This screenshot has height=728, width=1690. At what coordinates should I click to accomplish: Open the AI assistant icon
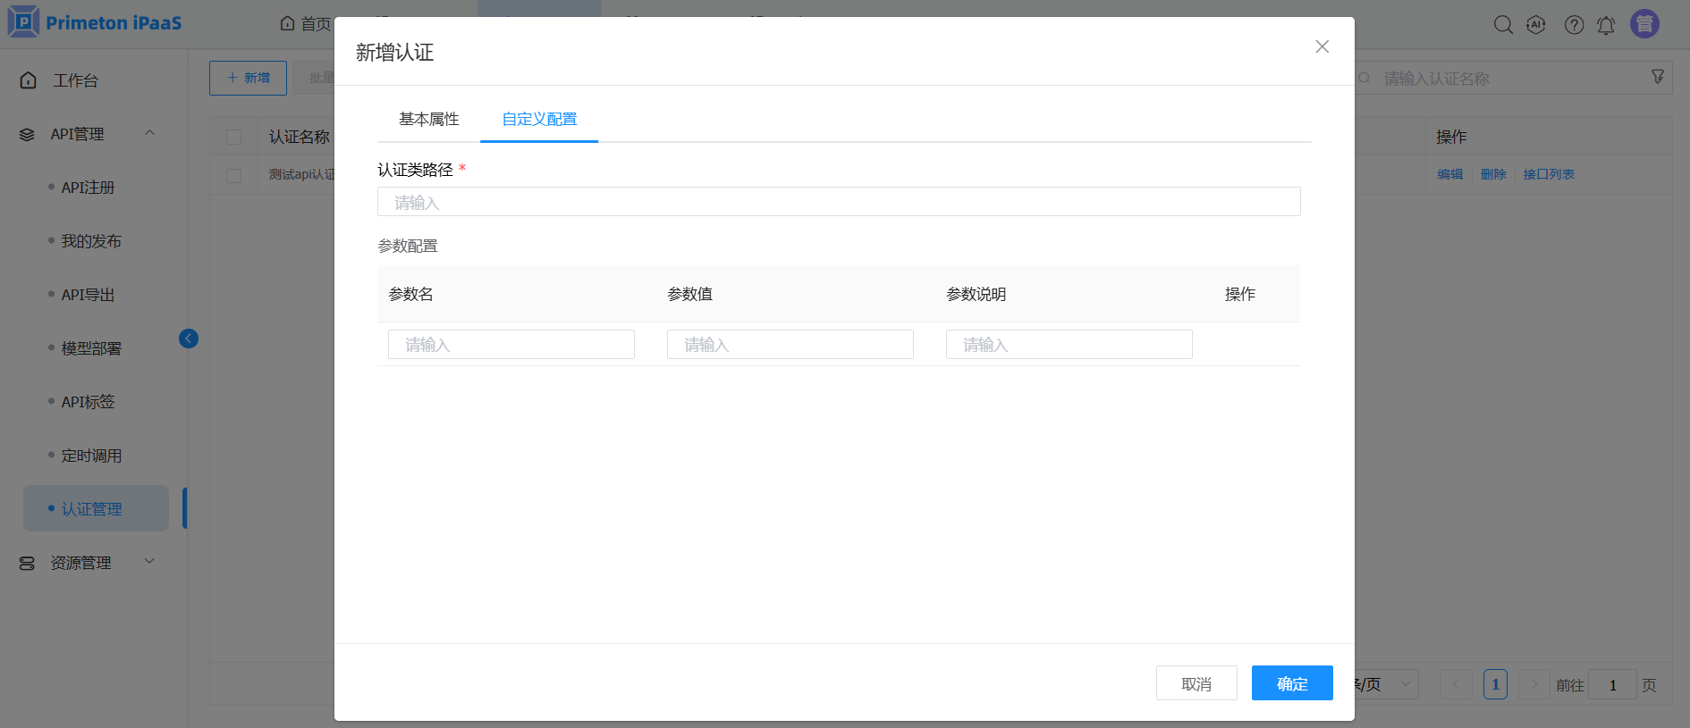point(1536,25)
